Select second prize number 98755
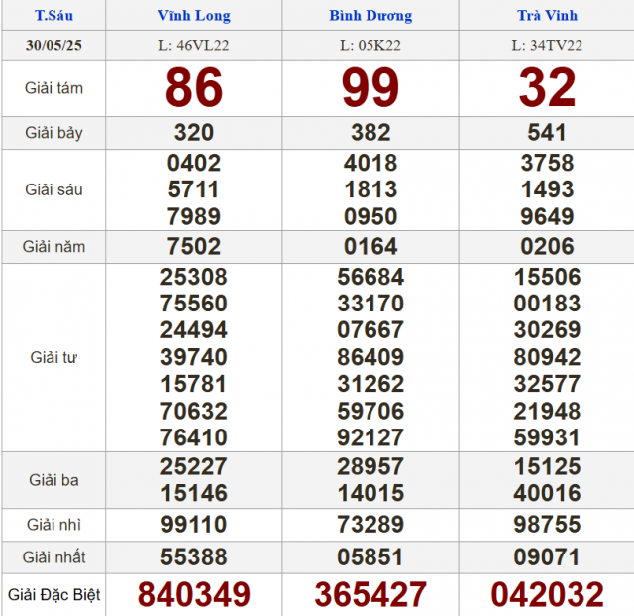 click(x=547, y=524)
